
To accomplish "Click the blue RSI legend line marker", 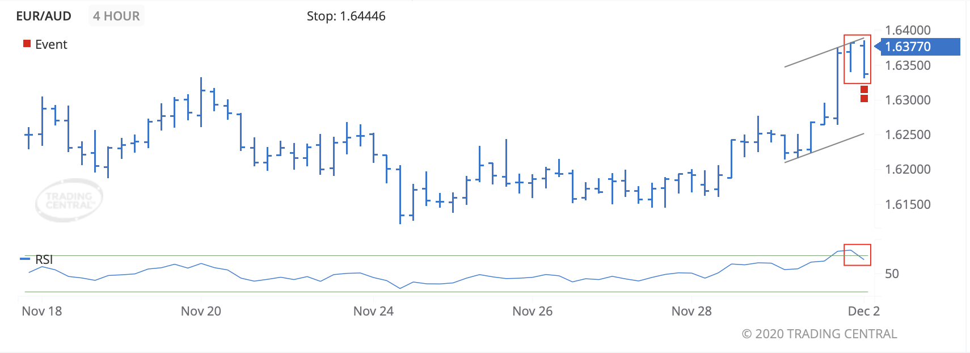I will click(25, 259).
